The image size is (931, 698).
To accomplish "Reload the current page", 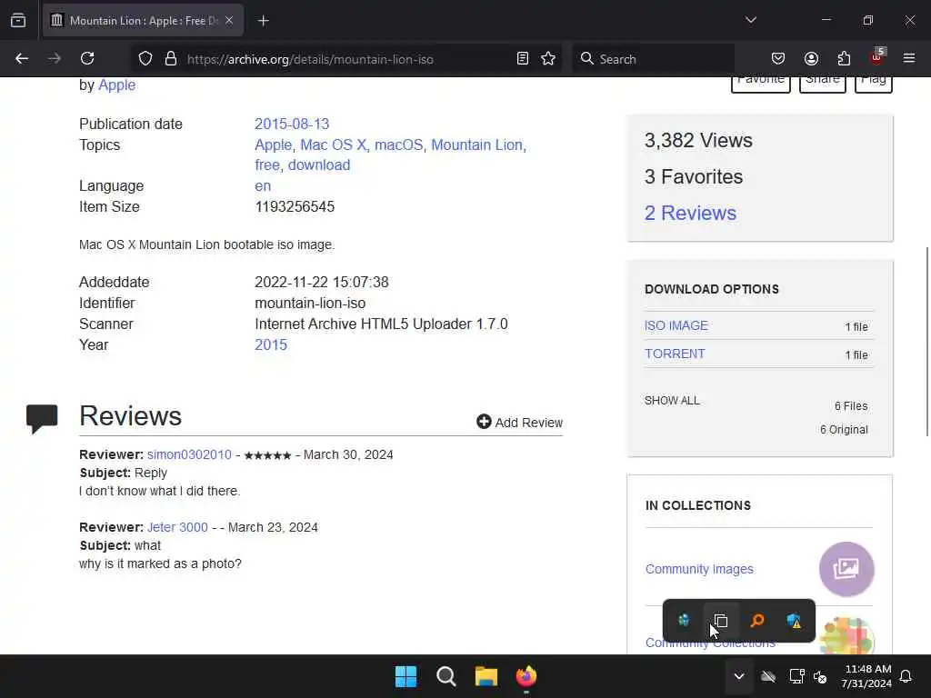I will pos(87,58).
